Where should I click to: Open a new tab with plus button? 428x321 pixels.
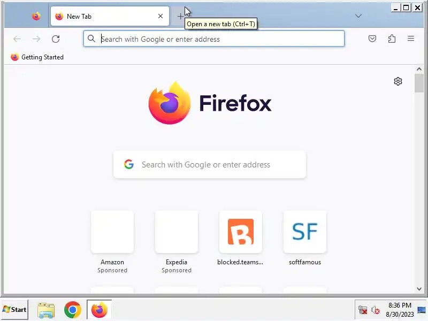(x=180, y=17)
